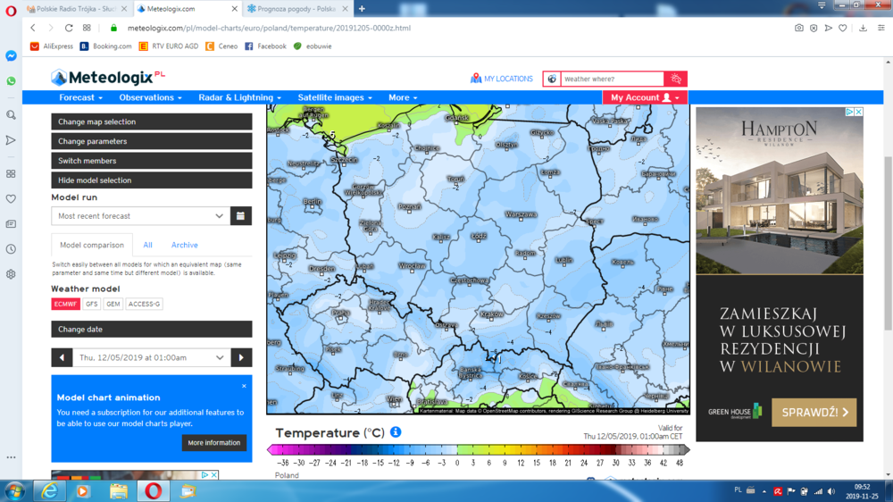Click the temperature color scale legend bar

[479, 449]
